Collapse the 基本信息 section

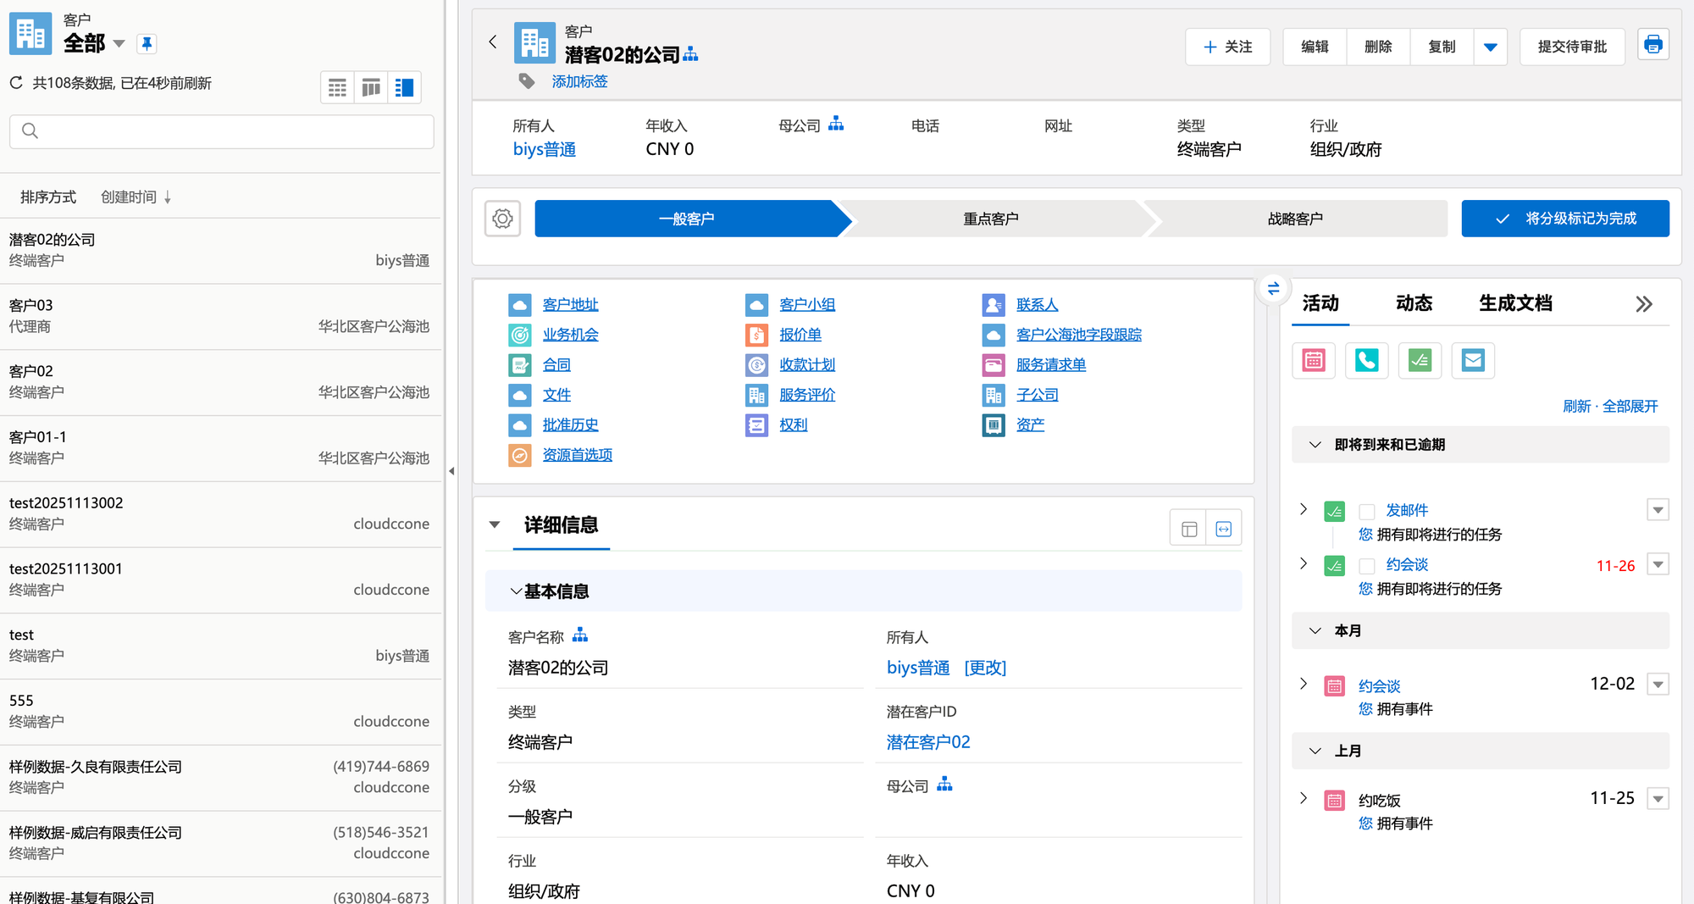(516, 591)
